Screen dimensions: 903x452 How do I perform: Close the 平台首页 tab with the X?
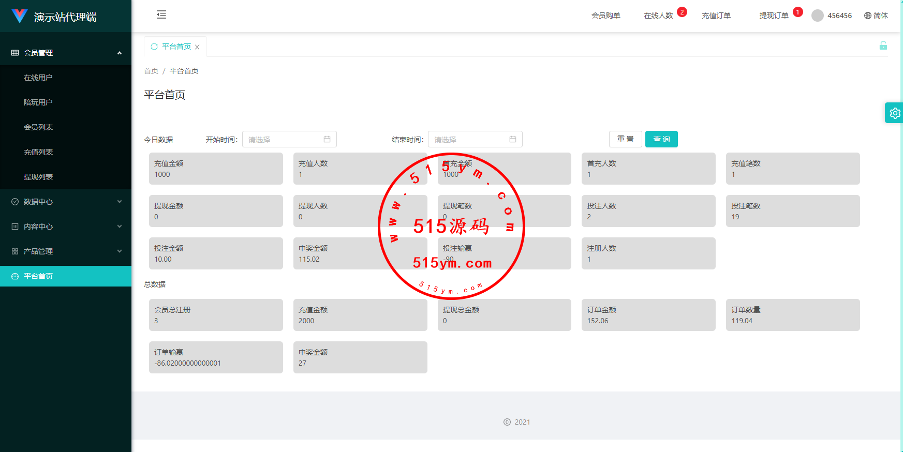(x=197, y=47)
